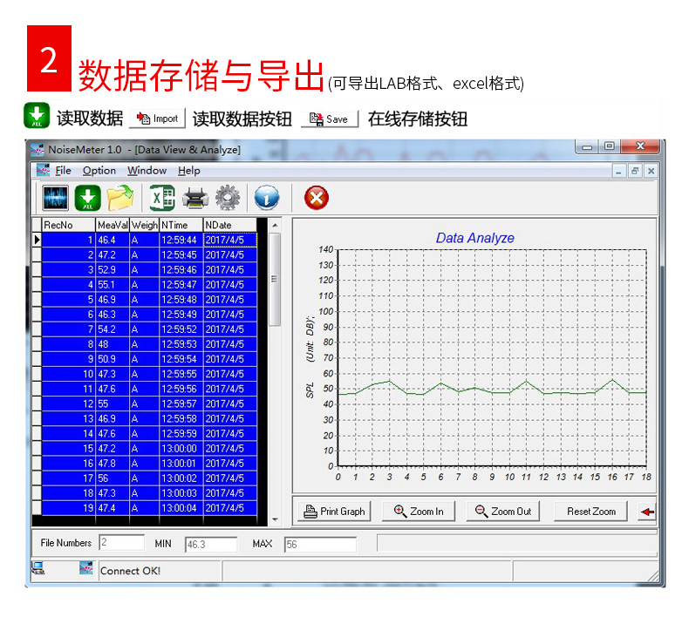689x617 pixels.
Task: Select record 12 row in the table
Action: tap(149, 403)
